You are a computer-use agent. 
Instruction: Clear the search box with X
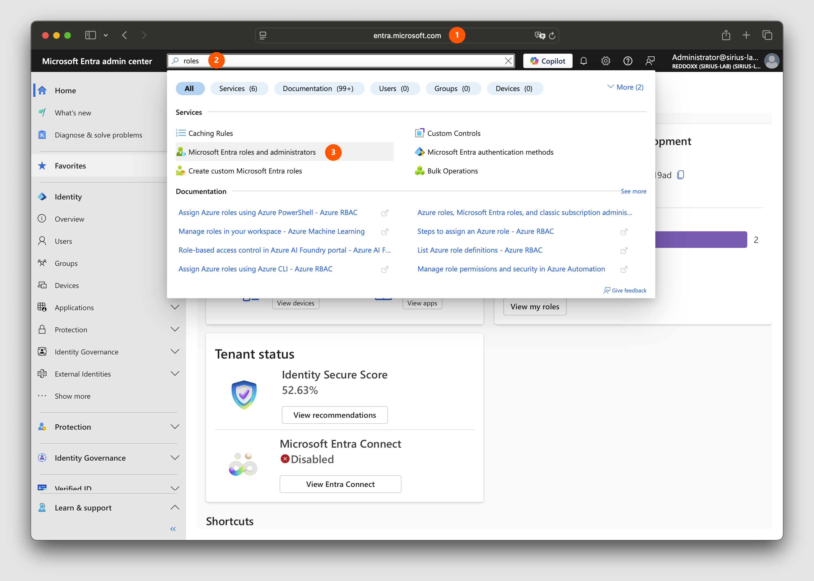(508, 61)
